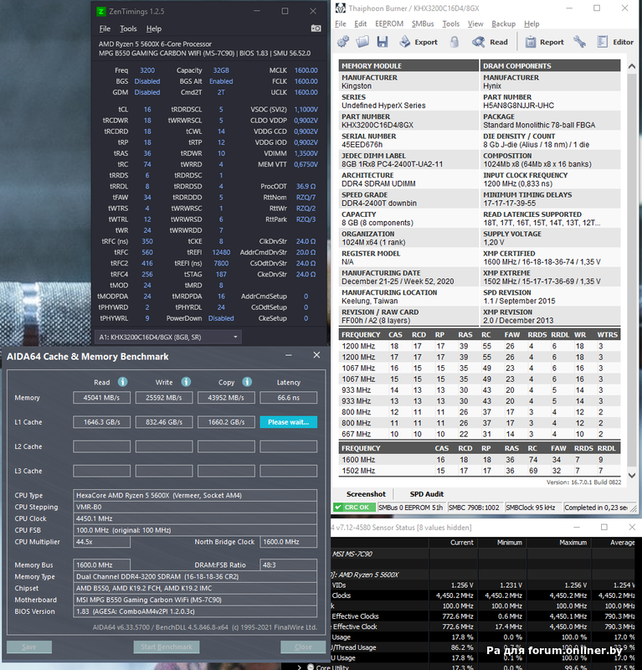Click the gear settings icon in Thaiphoon Burner
Screen dimensions: 642x670
[x=343, y=41]
